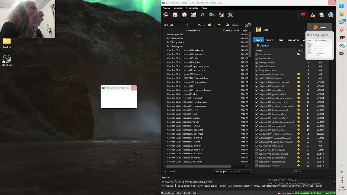Viewport: 347px width, 195px height.
Task: Open Pandora folder on desktop
Action: click(x=7, y=43)
